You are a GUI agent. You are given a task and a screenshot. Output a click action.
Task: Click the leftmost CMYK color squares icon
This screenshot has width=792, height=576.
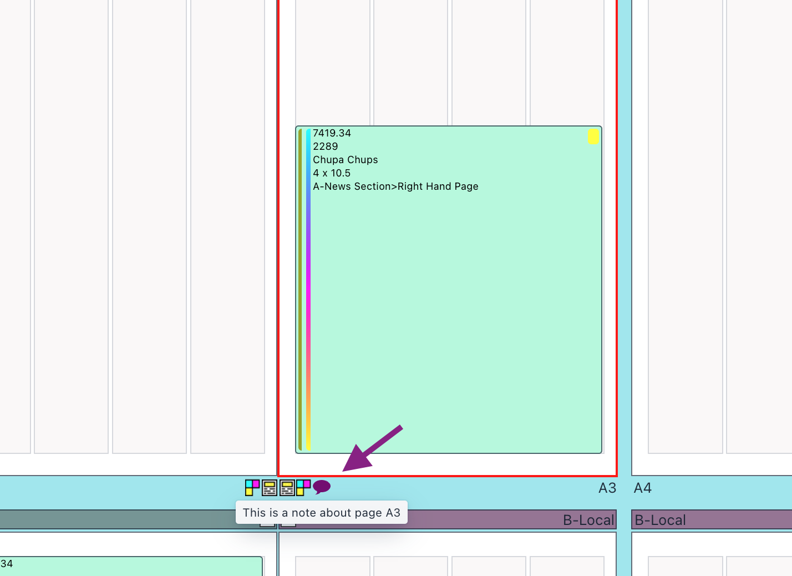pos(252,488)
